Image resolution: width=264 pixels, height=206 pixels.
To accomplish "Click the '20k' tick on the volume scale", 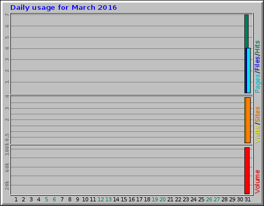I will pyautogui.click(x=7, y=185).
